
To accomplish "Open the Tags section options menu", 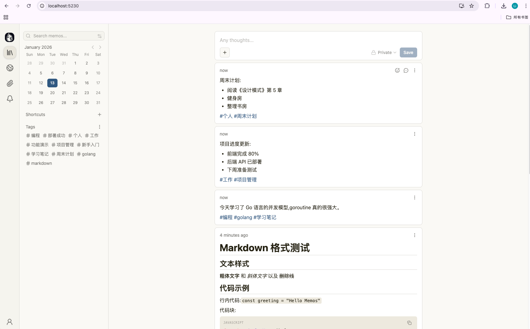I will tap(100, 127).
